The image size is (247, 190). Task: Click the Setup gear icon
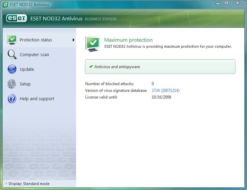tap(12, 84)
